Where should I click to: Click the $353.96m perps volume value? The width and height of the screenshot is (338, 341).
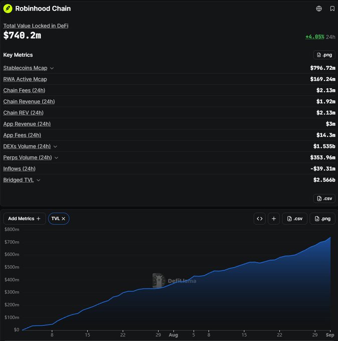coord(322,157)
